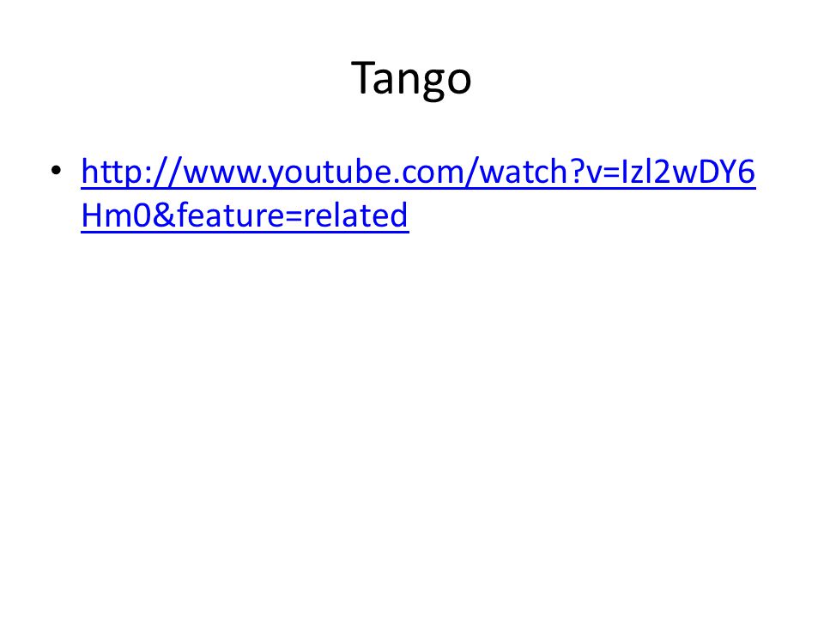824x618 pixels.
Task: Click 'http://' at the start of the link
Action: 132,172
